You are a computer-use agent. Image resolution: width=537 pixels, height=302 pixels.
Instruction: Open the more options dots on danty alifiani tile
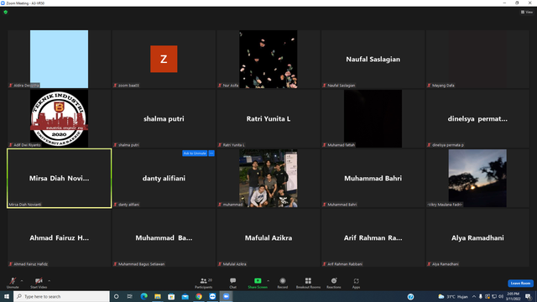pos(211,153)
